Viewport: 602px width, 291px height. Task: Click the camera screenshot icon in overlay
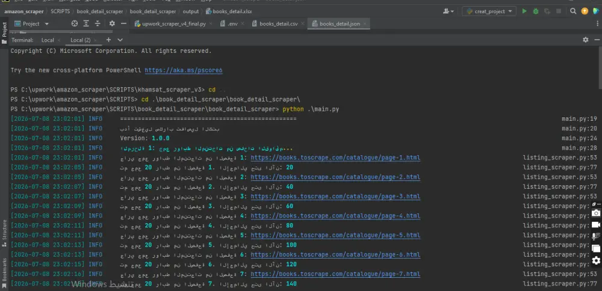point(596,213)
